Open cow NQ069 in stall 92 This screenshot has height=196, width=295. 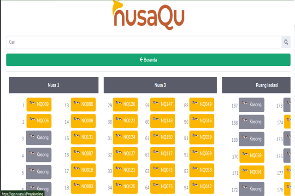pyautogui.click(x=202, y=154)
